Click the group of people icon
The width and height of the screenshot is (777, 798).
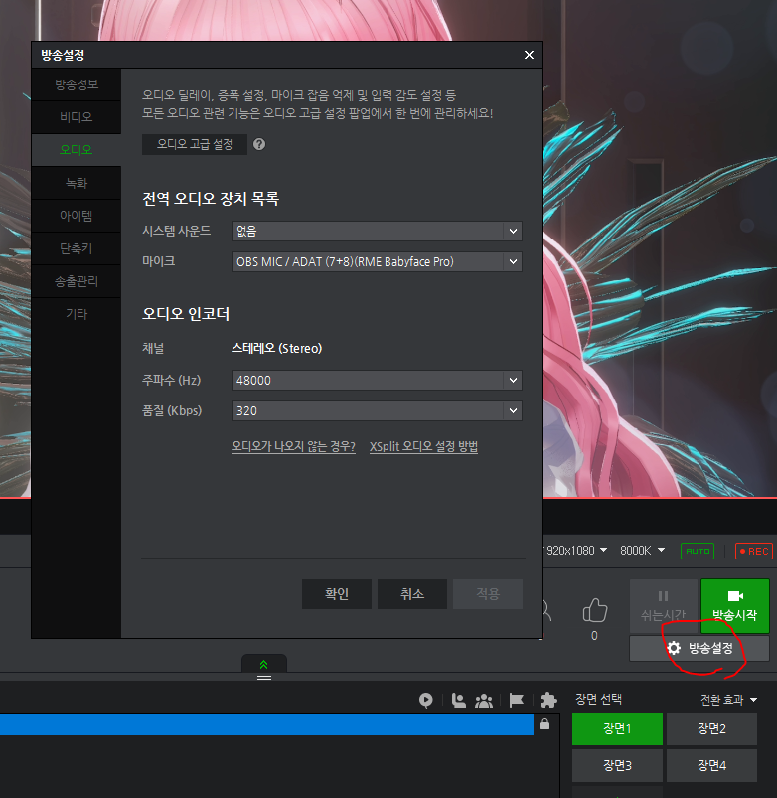484,701
